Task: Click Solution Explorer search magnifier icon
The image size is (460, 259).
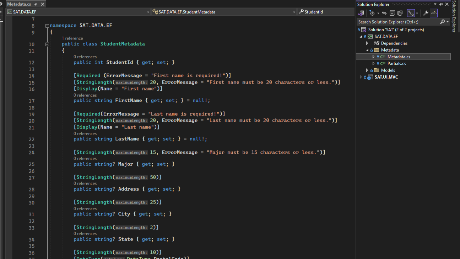Action: (442, 22)
